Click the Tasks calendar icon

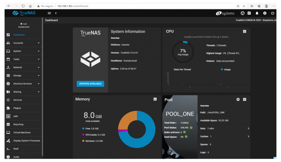pyautogui.click(x=8, y=59)
